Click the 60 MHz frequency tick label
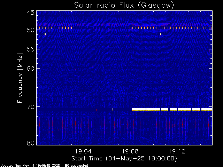 click(31, 68)
